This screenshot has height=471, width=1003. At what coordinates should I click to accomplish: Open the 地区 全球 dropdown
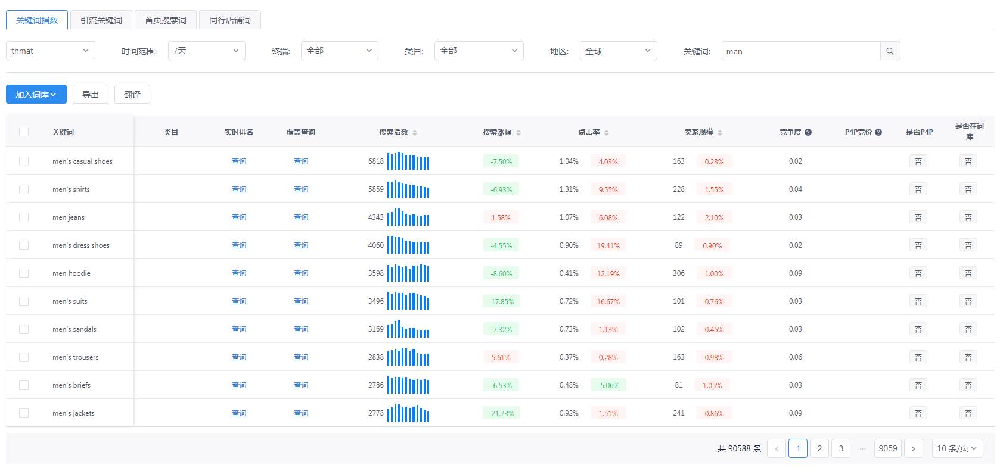(x=618, y=51)
